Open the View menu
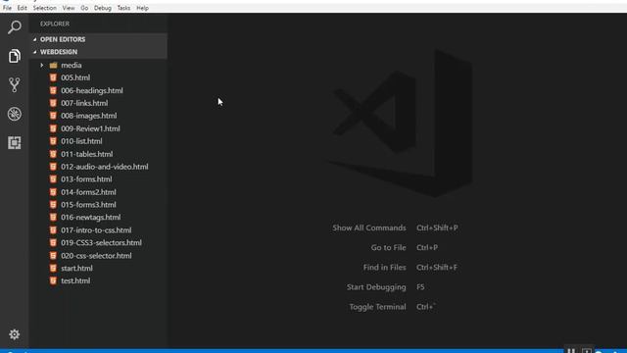The width and height of the screenshot is (627, 353). (x=69, y=8)
